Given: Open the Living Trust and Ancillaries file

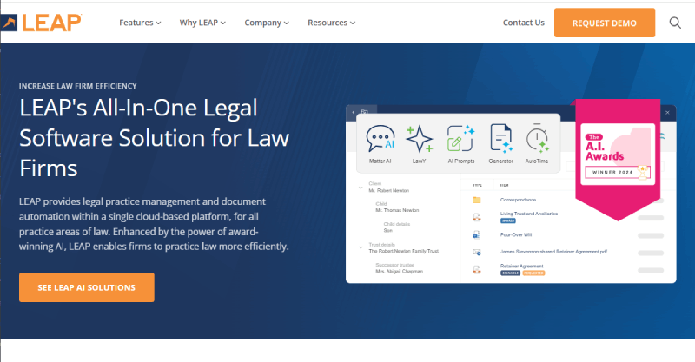Looking at the screenshot, I should pyautogui.click(x=529, y=214).
